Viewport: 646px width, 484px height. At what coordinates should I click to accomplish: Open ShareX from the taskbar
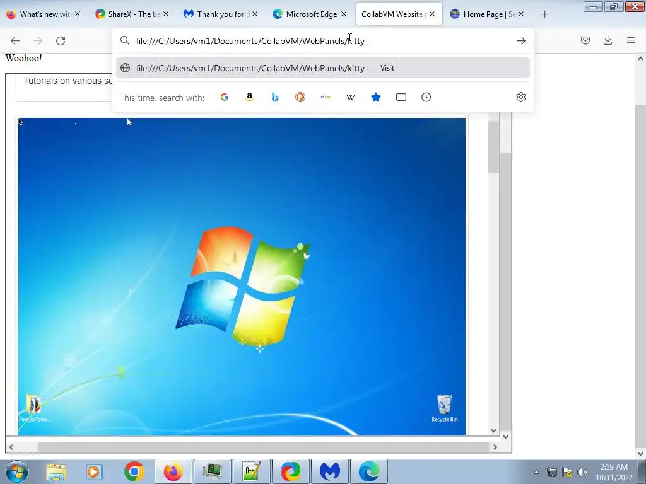[x=290, y=471]
